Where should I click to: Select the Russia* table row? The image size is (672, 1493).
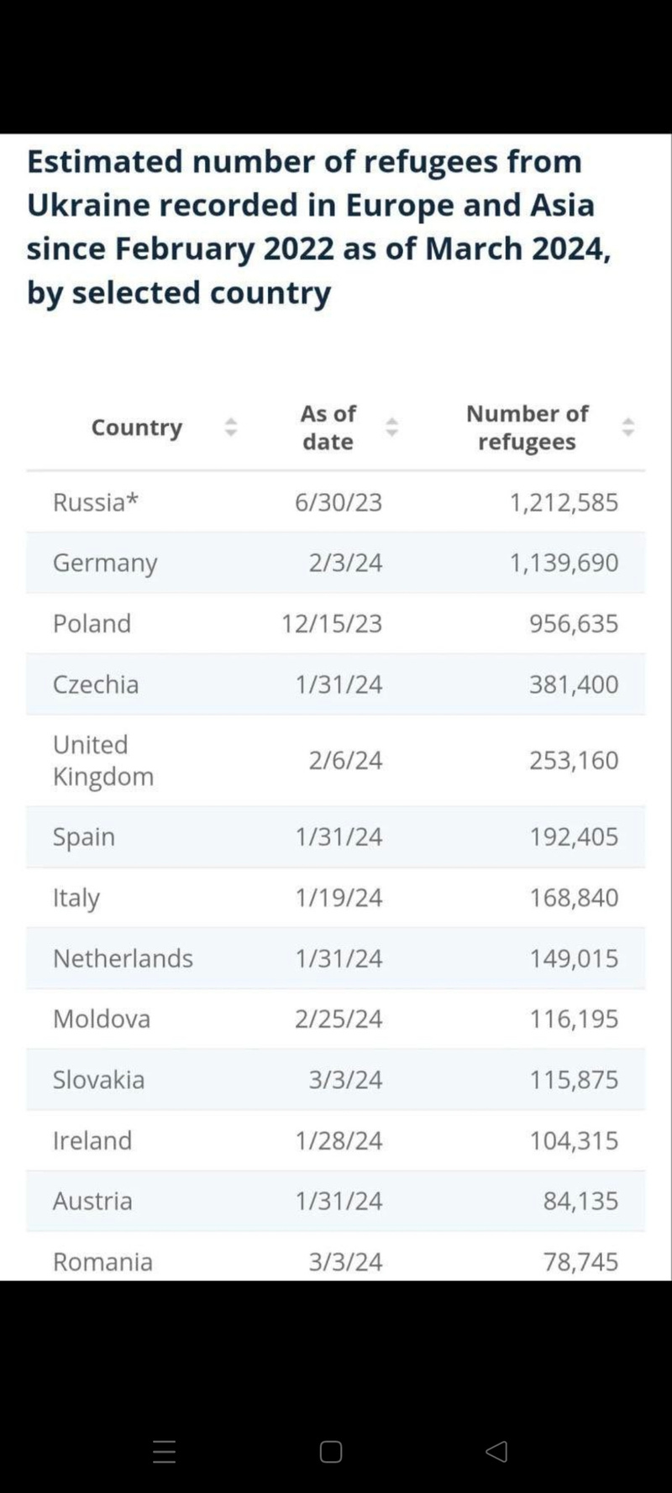click(x=336, y=502)
